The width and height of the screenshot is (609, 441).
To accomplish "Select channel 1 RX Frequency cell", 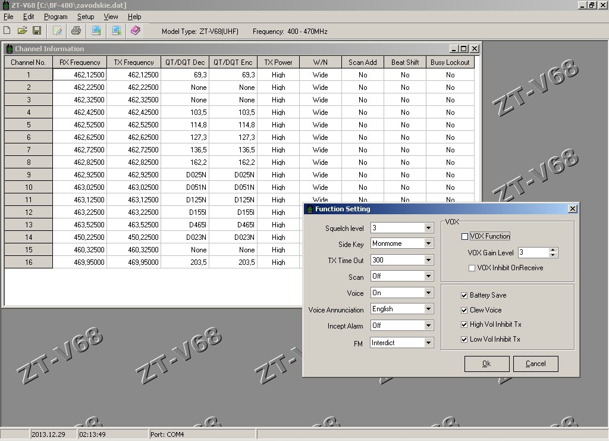I will click(x=80, y=75).
